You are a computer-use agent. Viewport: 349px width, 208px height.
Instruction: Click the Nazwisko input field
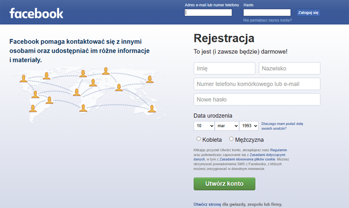[289, 68]
